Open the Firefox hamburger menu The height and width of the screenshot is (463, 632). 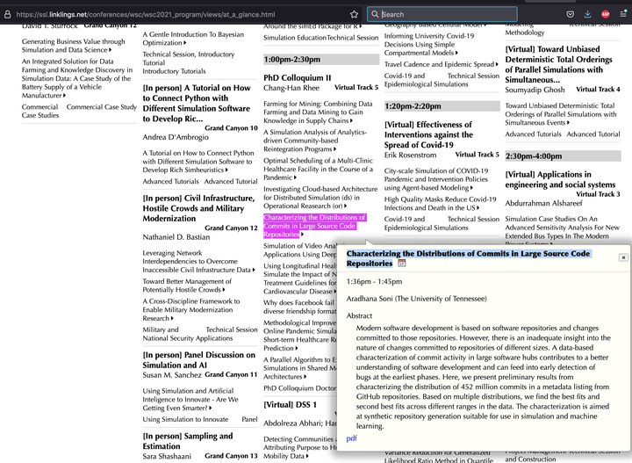coord(622,14)
